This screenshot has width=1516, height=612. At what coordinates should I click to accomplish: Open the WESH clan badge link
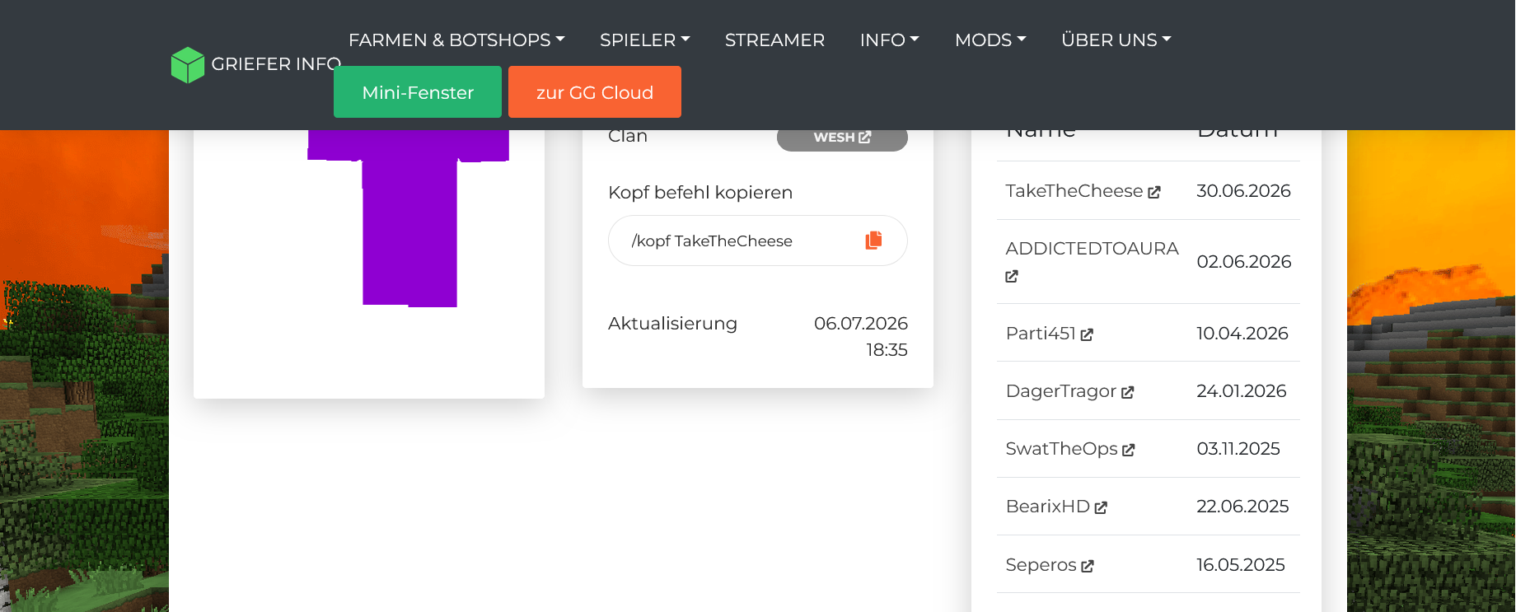click(x=842, y=138)
